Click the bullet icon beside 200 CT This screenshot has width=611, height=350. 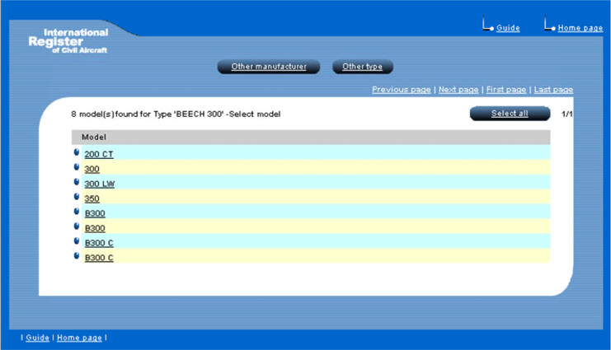pos(77,152)
